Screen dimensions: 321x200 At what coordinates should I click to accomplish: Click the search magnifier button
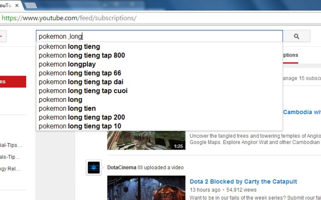296,36
